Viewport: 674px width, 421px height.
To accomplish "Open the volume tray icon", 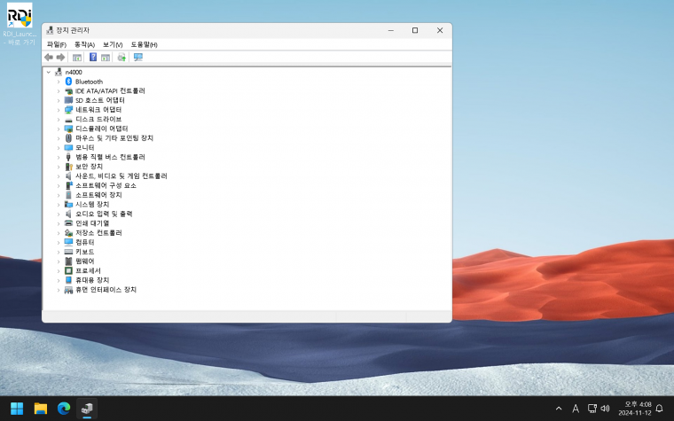I will coord(605,409).
